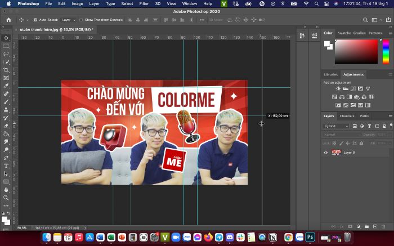
Task: Add a Levels adjustment
Action: click(x=346, y=89)
